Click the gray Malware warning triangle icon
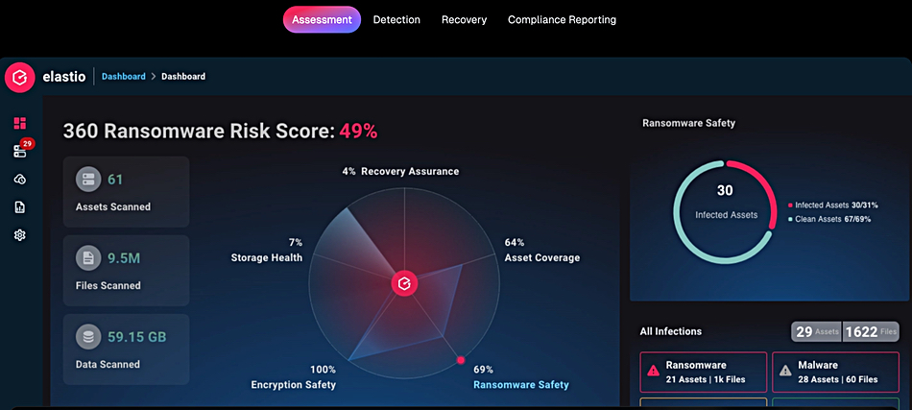 pyautogui.click(x=786, y=371)
